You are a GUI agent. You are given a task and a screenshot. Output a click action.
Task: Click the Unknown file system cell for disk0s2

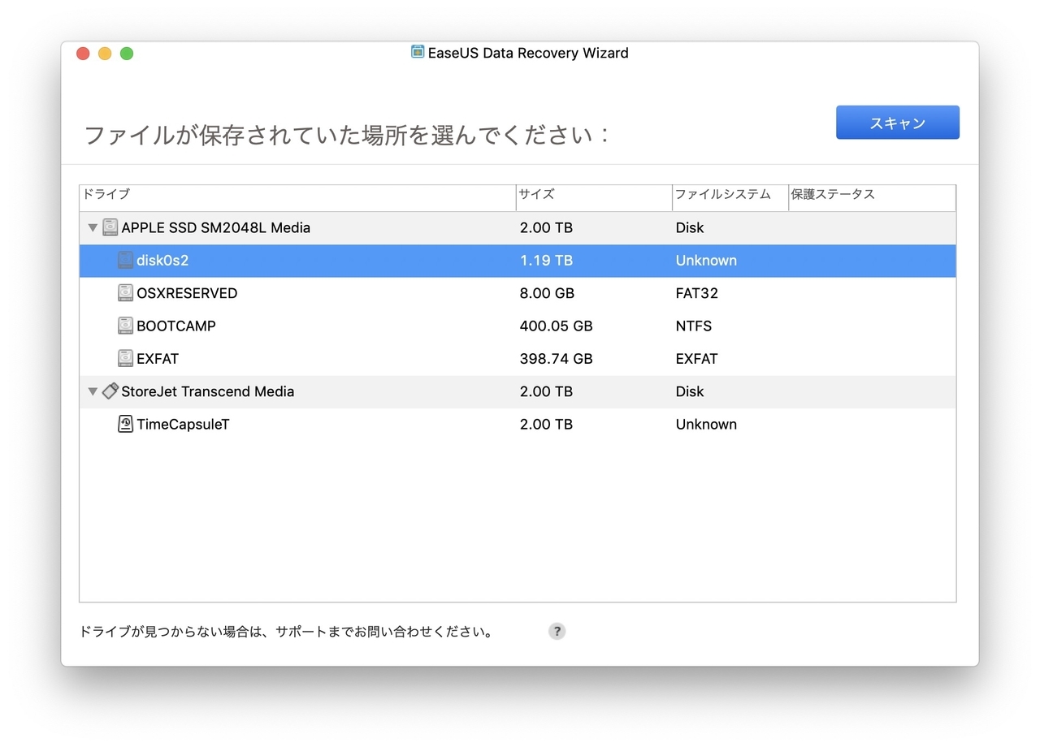(x=706, y=261)
